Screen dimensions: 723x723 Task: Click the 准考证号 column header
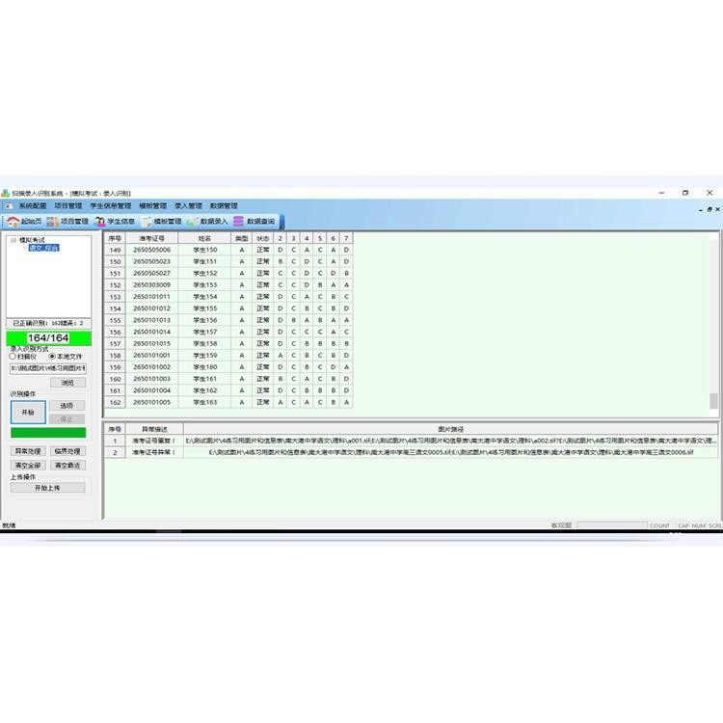click(x=151, y=238)
